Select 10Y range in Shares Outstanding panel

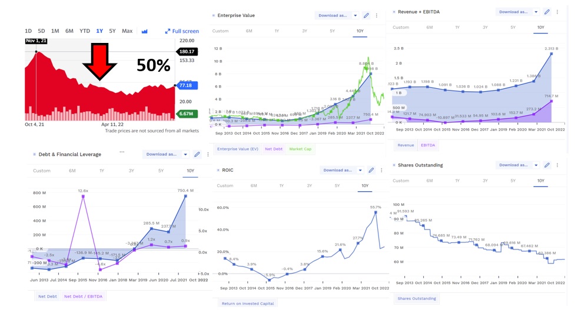[541, 181]
